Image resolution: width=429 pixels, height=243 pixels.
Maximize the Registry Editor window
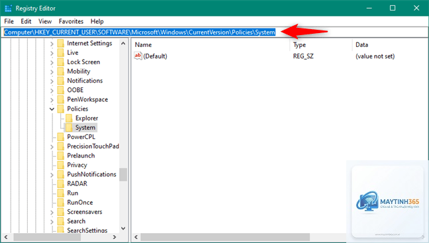[393, 8]
